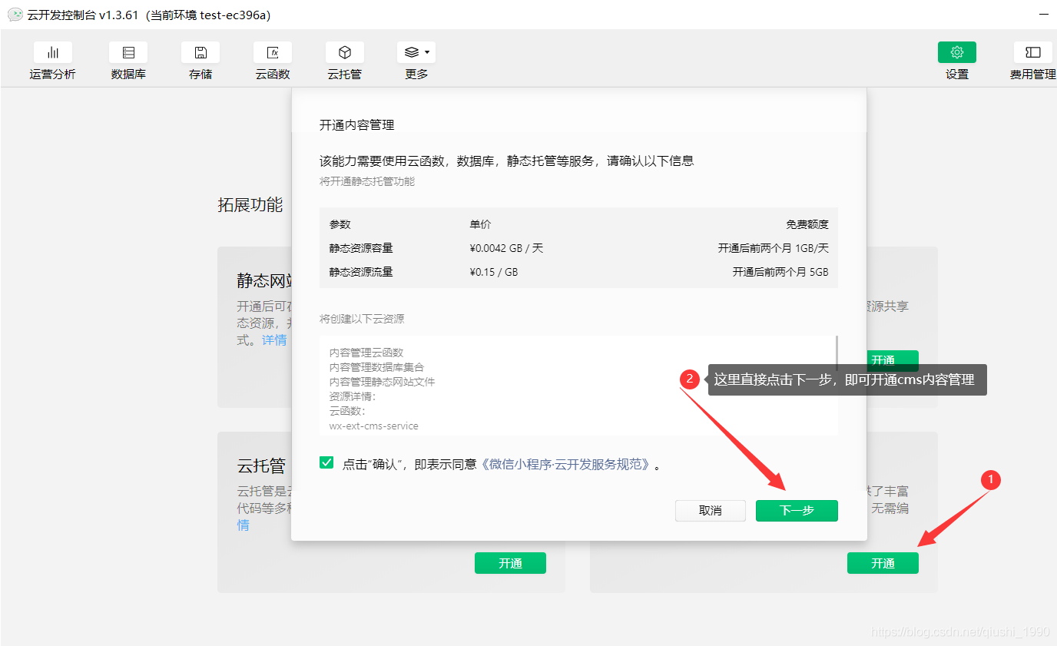Click the cloud console app logo in title bar

point(15,15)
